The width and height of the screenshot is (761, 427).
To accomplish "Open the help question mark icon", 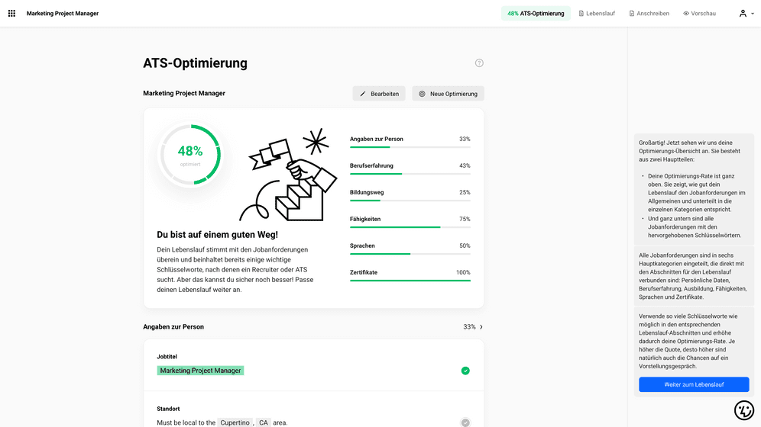I will (479, 63).
